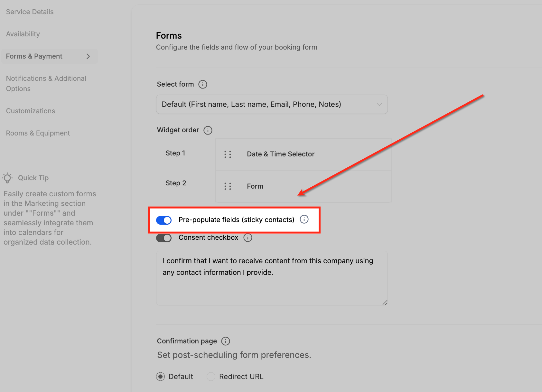The image size is (542, 392).
Task: Click the Quick Tip lightbulb icon
Action: tap(7, 178)
